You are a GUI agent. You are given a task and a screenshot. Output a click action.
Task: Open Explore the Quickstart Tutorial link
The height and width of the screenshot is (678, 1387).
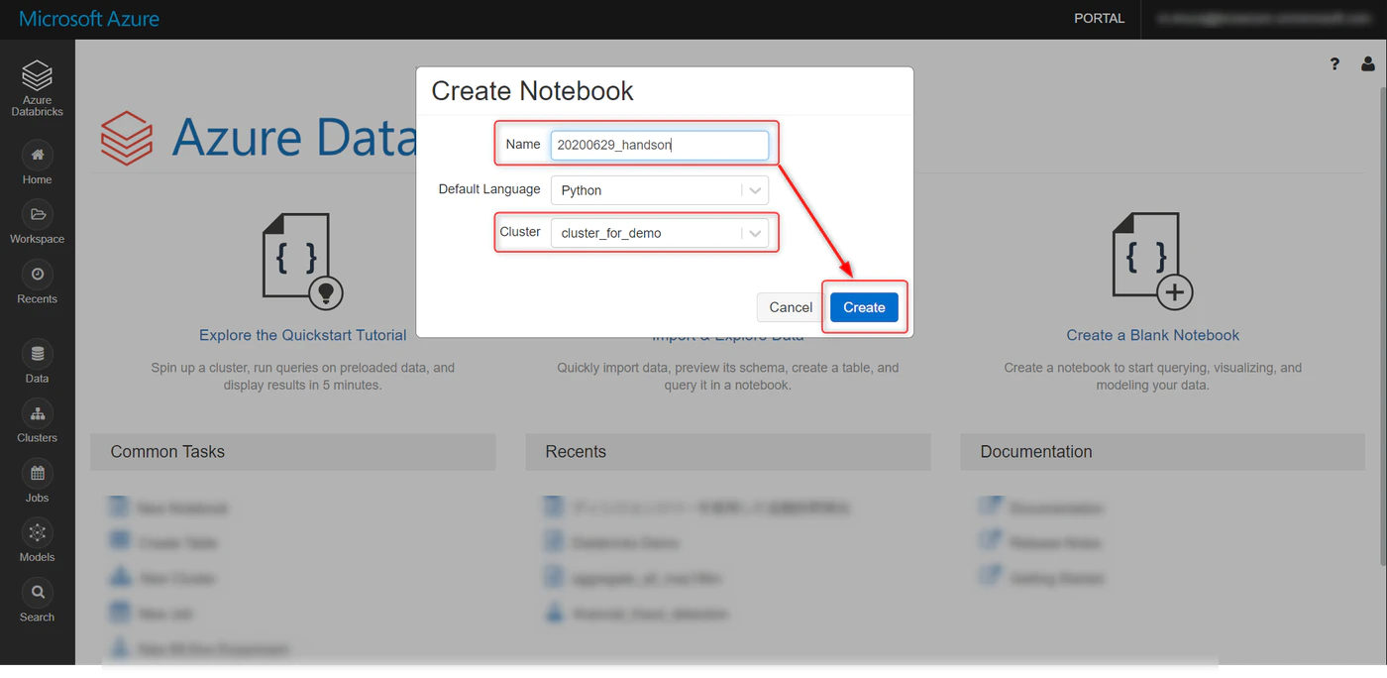point(303,335)
